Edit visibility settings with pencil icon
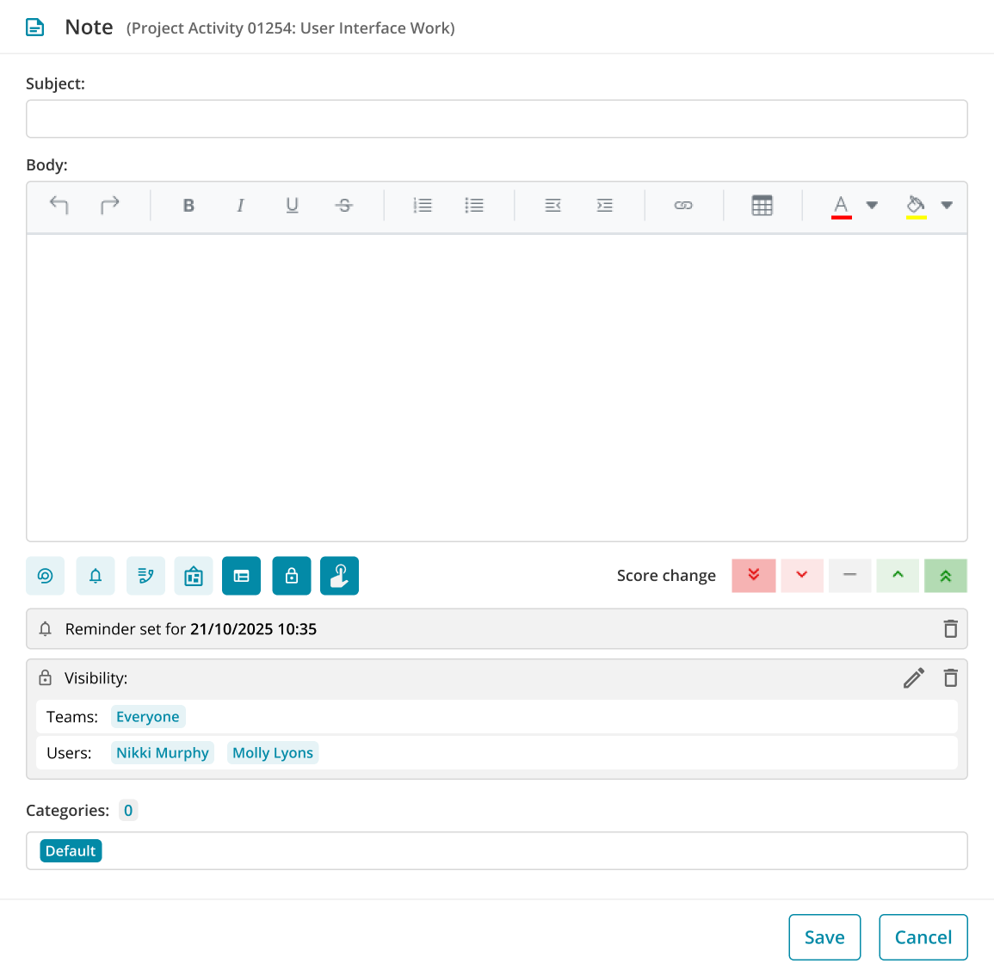This screenshot has height=976, width=994. (914, 678)
